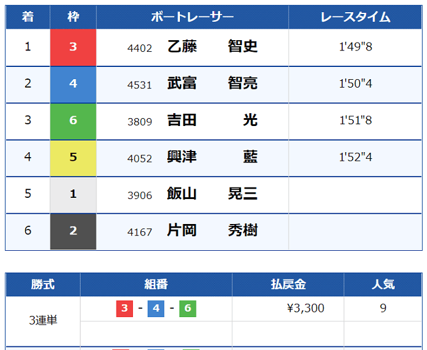427x350 pixels.
Task: Open racer 興津 藍 profile
Action: pos(212,157)
